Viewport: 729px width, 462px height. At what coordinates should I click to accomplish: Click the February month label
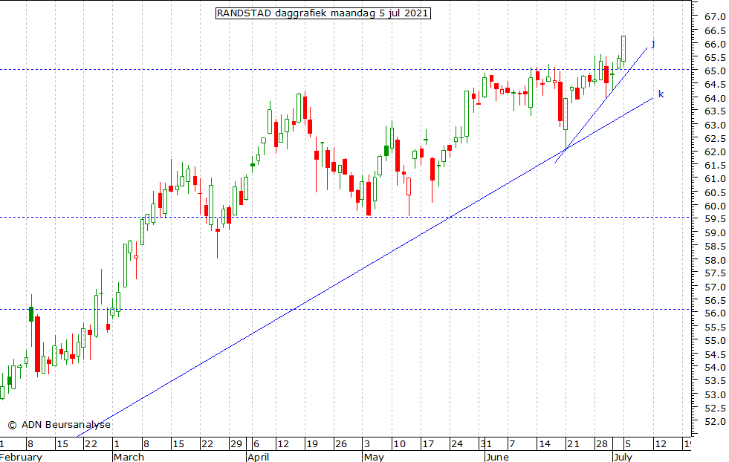pos(21,457)
